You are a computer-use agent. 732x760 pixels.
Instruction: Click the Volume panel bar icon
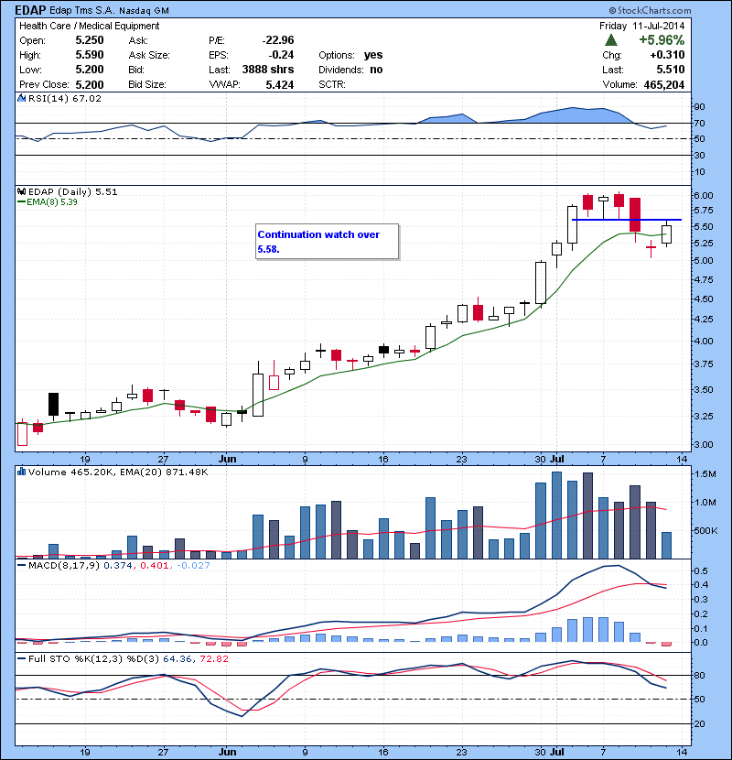pos(21,472)
